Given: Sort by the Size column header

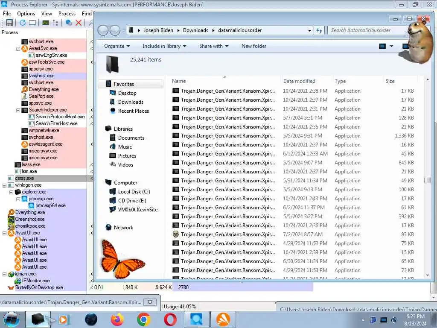Looking at the screenshot, I should 400,81.
